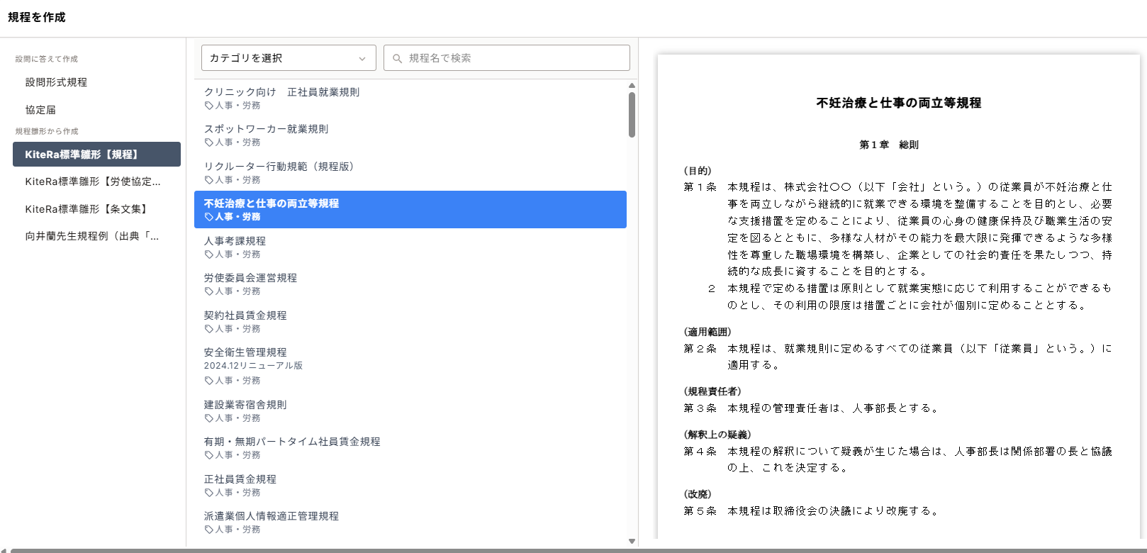
Task: Click the template list vertical scrollbar thumb
Action: click(x=632, y=115)
